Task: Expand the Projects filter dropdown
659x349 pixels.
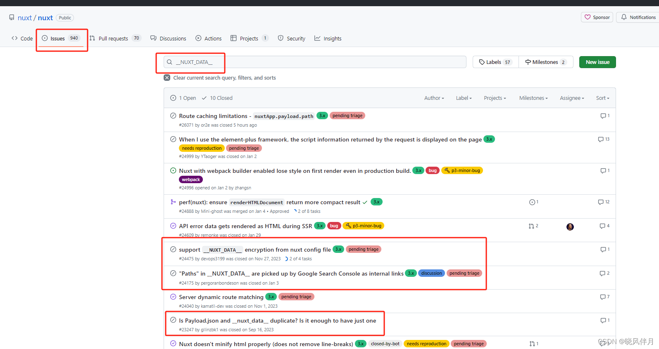Action: tap(495, 98)
